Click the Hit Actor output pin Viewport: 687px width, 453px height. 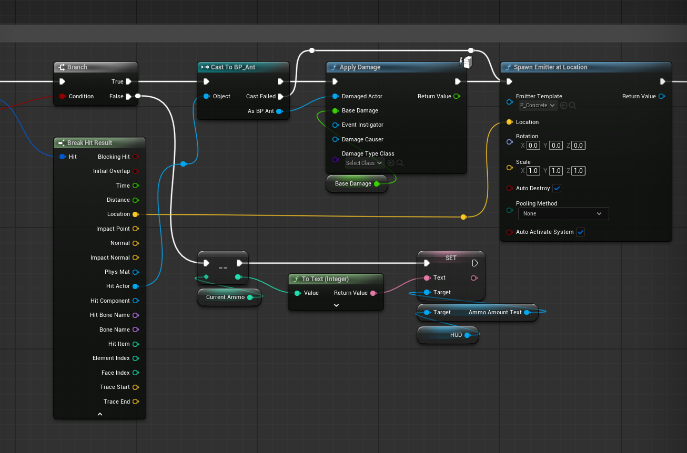[135, 286]
